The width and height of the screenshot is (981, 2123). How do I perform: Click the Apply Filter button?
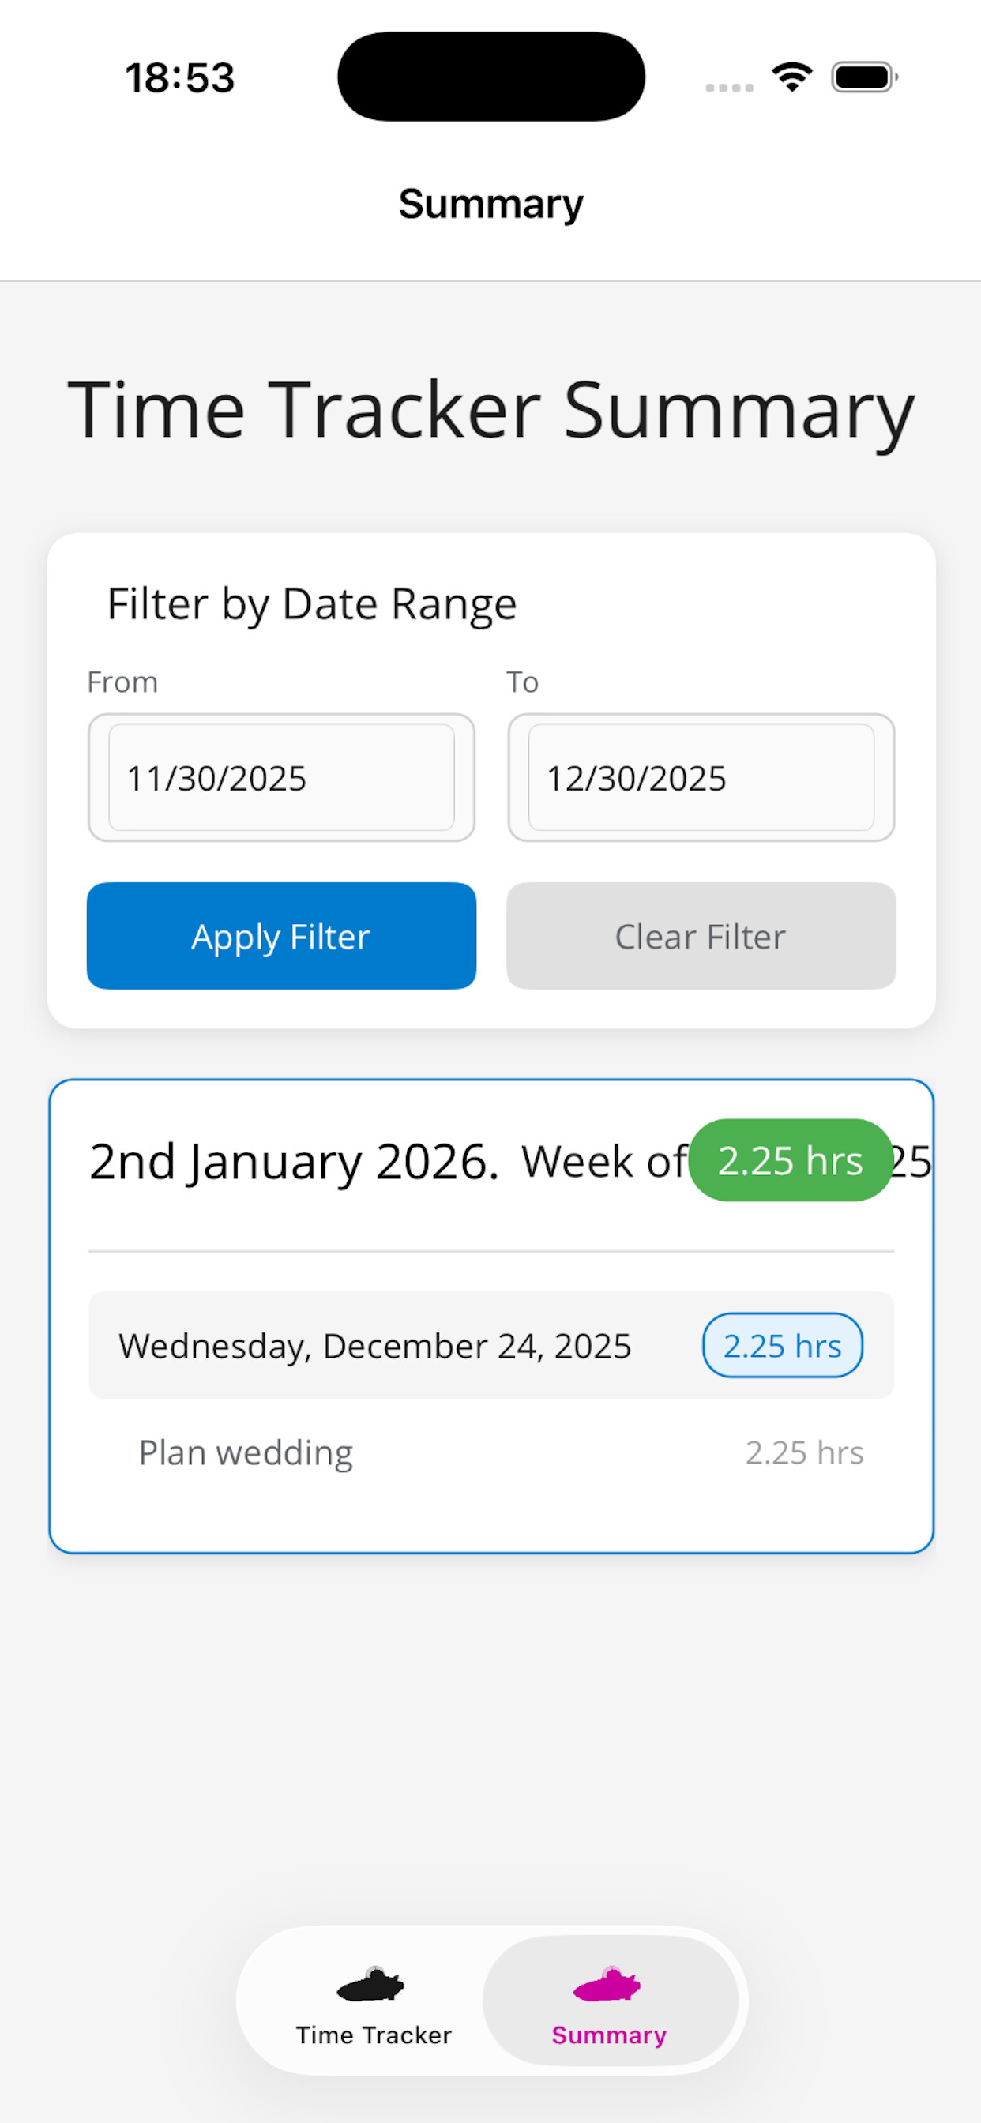click(281, 935)
